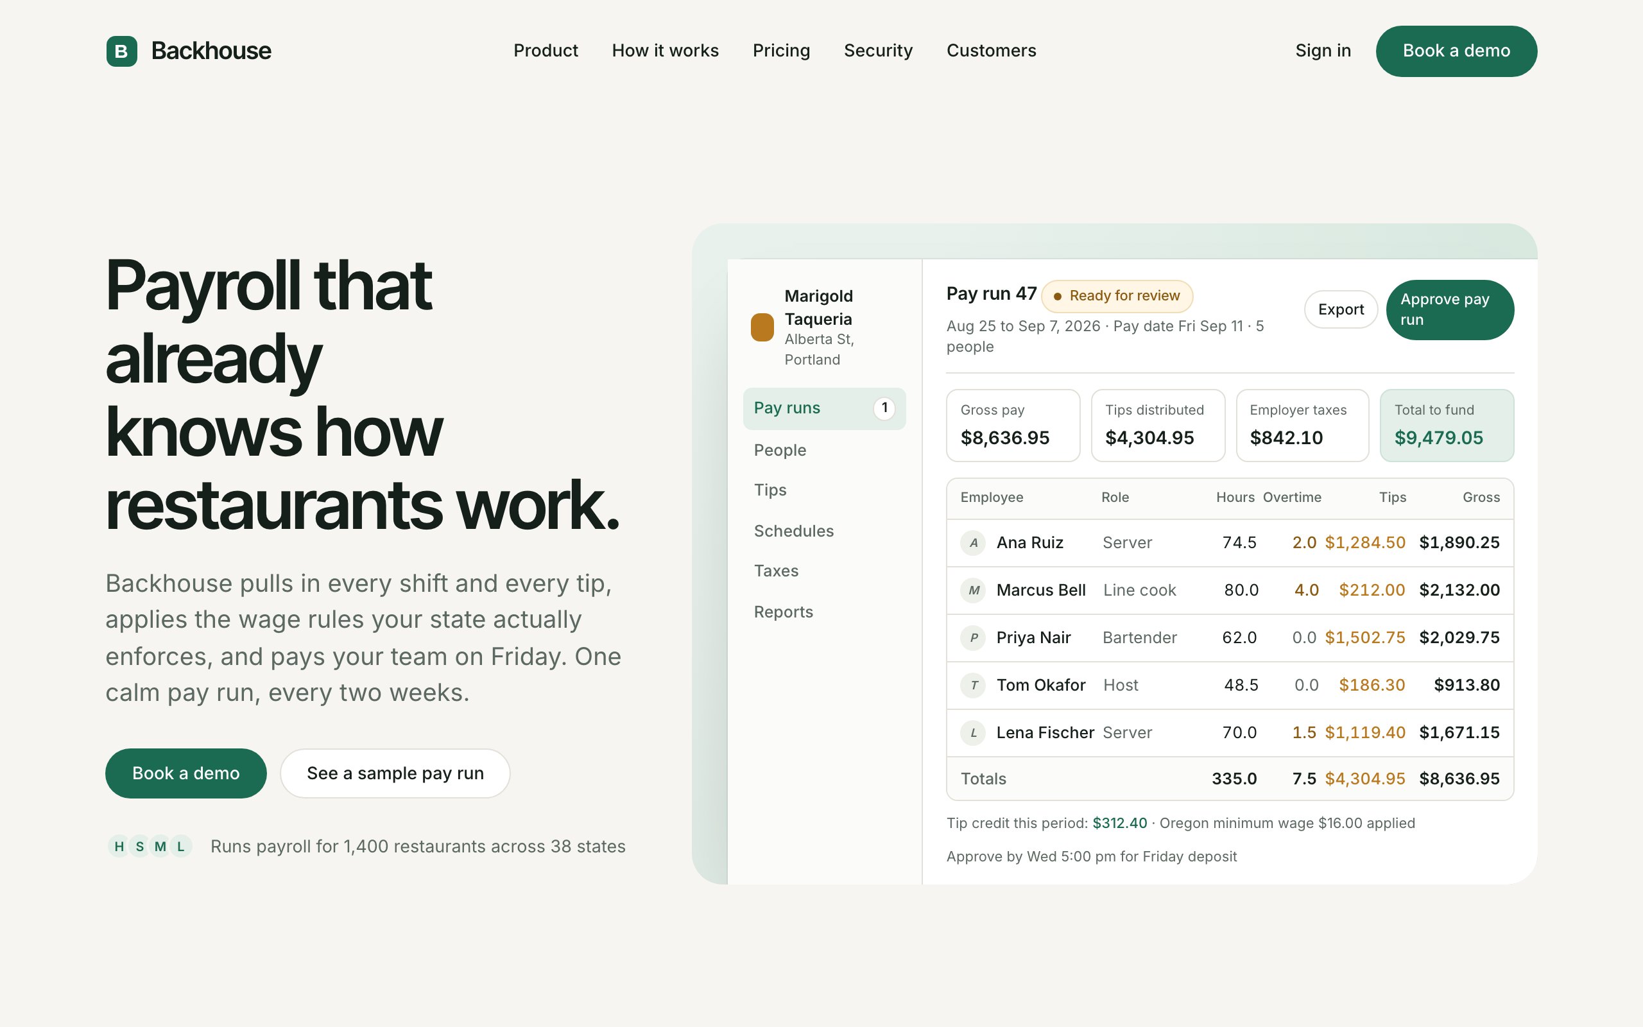The height and width of the screenshot is (1027, 1643).
Task: Open the Customers nav item
Action: (x=991, y=51)
